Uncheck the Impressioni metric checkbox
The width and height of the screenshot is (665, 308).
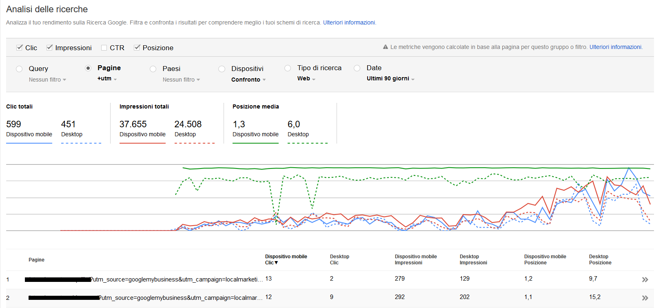tap(49, 48)
